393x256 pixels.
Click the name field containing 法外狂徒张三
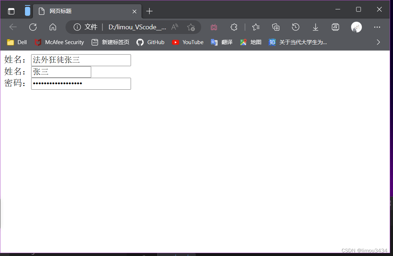pyautogui.click(x=81, y=60)
